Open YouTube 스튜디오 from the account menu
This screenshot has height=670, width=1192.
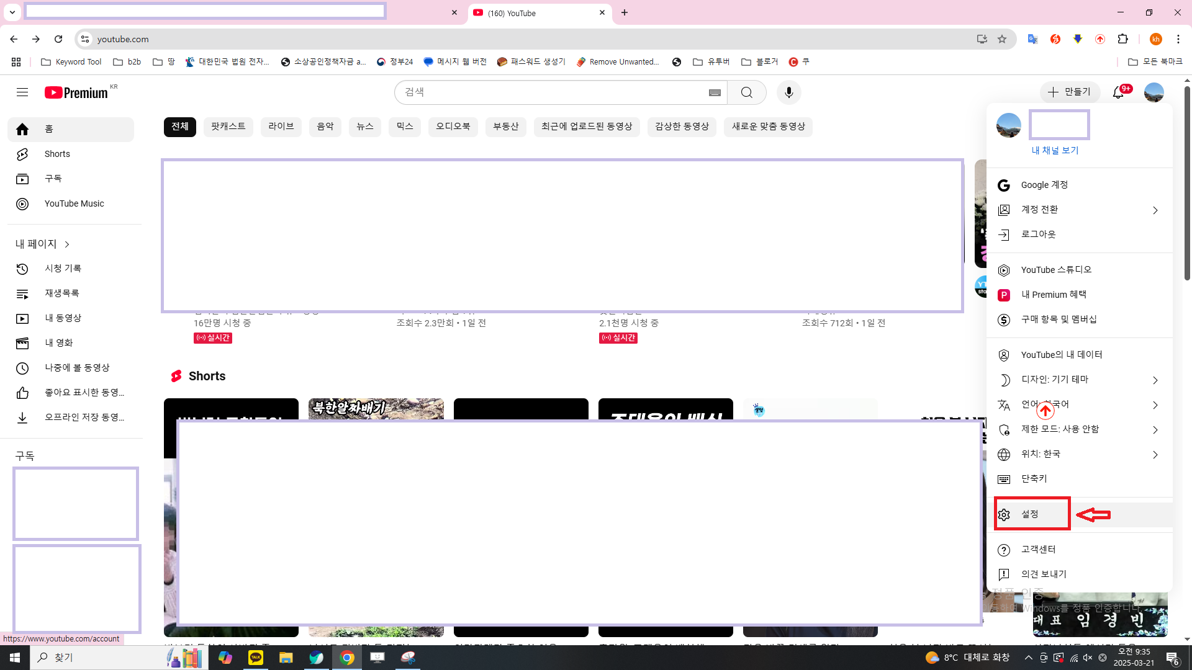point(1055,270)
